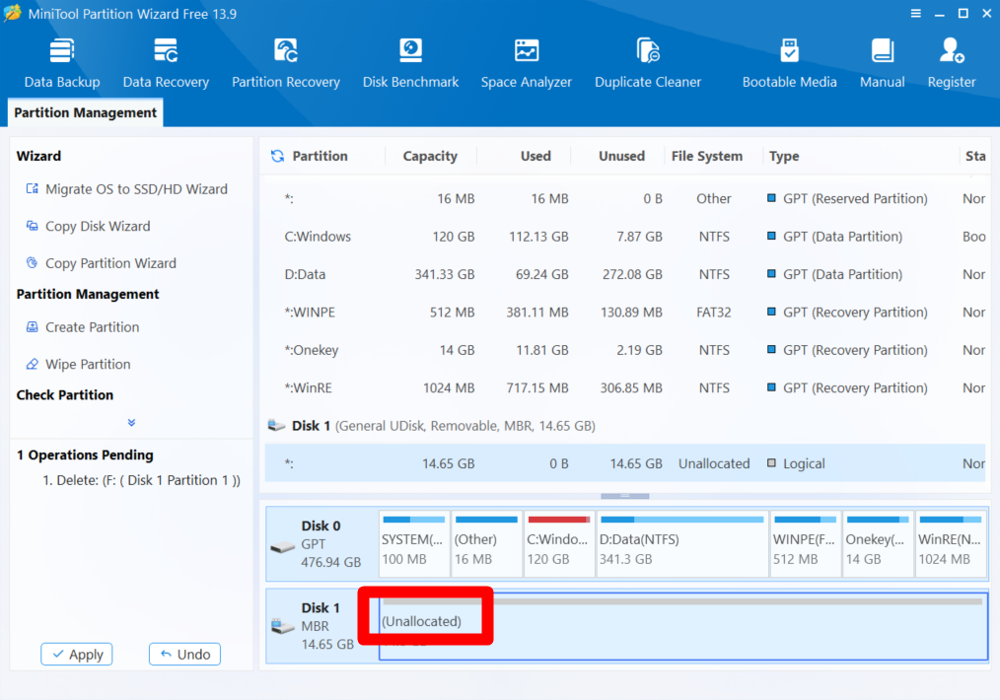1000x700 pixels.
Task: Undo the last pending operation
Action: click(185, 654)
